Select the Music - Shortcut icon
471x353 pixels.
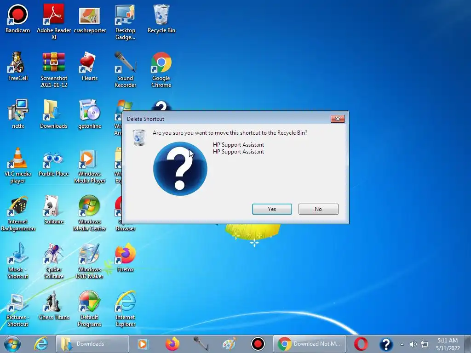point(18,261)
